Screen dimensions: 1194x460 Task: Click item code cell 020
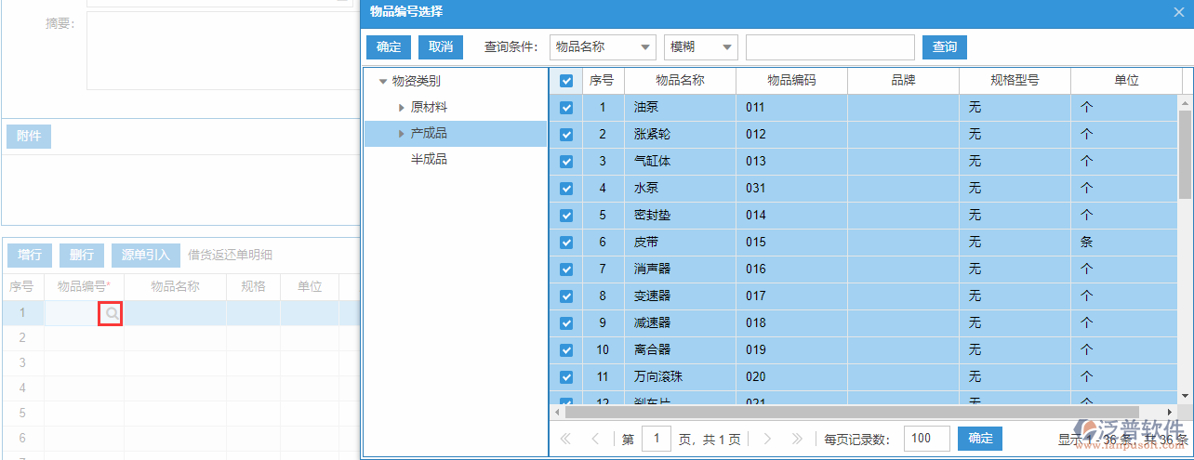pyautogui.click(x=791, y=377)
